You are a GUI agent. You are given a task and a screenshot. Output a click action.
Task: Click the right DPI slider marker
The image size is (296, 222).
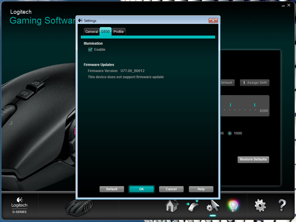(x=255, y=105)
